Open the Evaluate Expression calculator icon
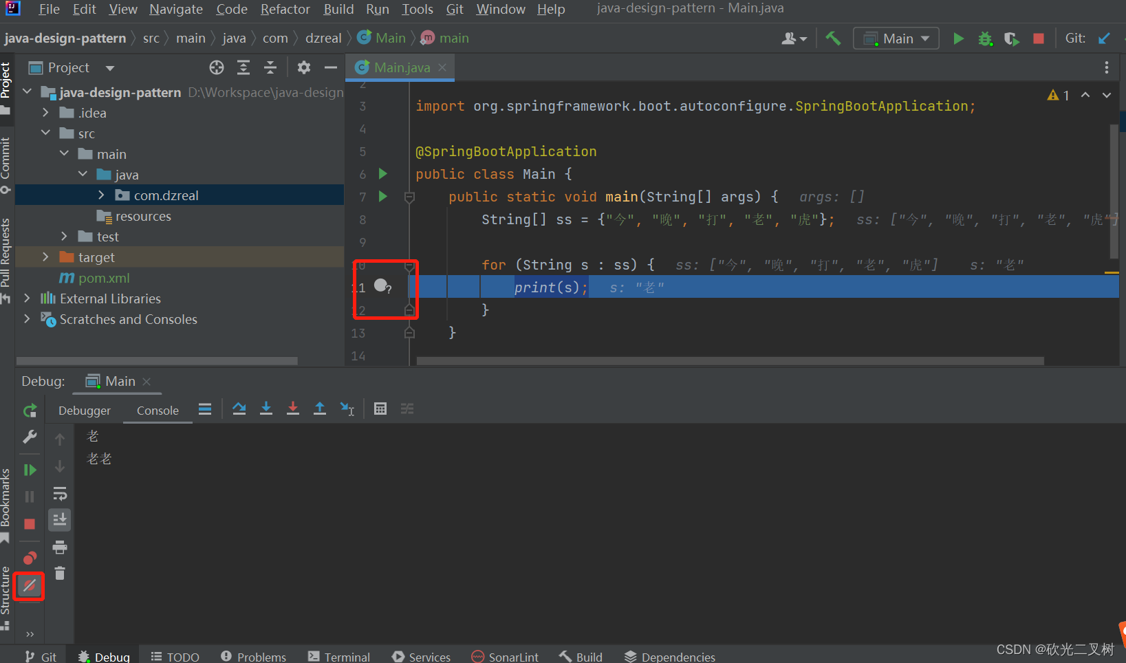Image resolution: width=1126 pixels, height=663 pixels. (x=380, y=409)
